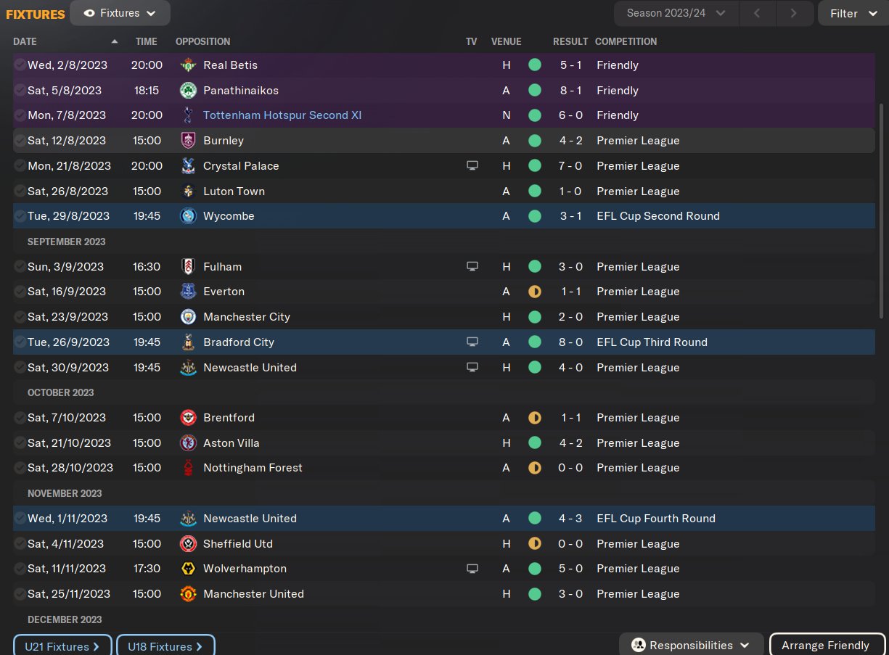The width and height of the screenshot is (889, 655).
Task: Click the Manchester United club crest
Action: (x=188, y=594)
